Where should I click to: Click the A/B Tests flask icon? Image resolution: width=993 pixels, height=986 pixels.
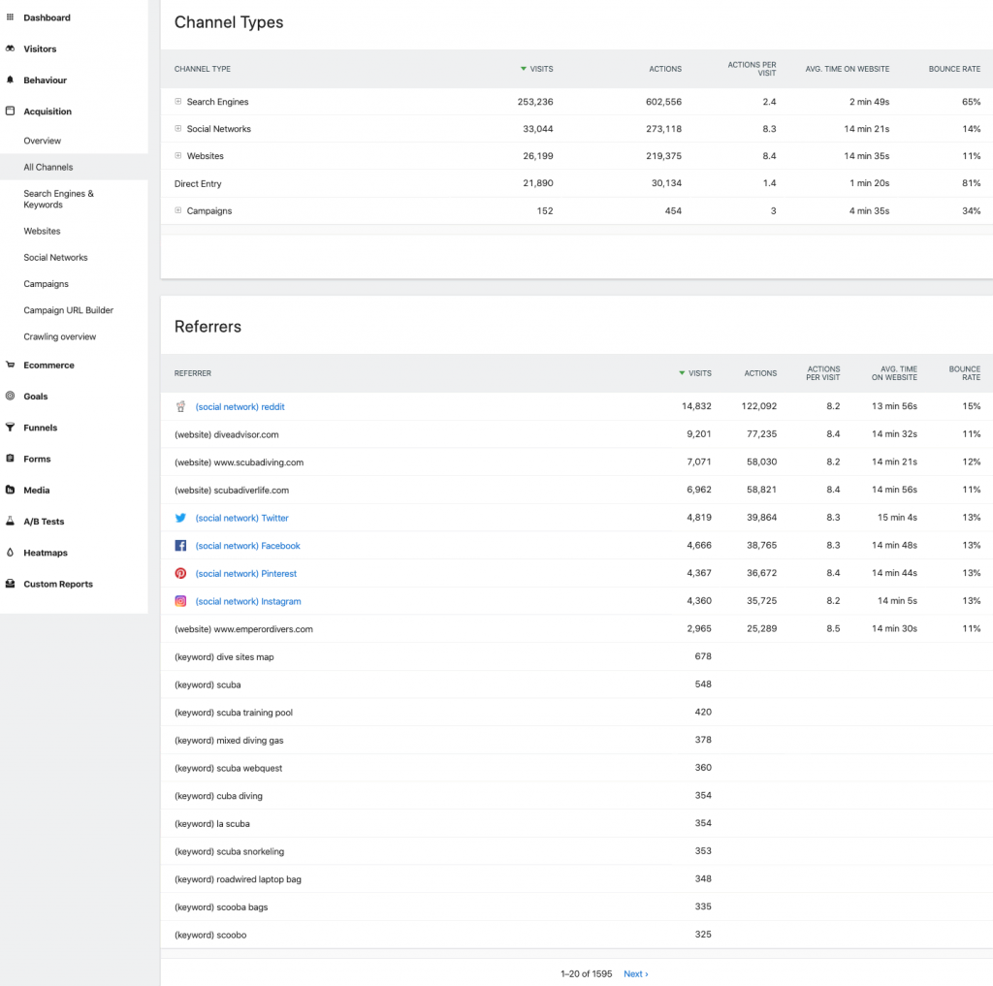[10, 521]
